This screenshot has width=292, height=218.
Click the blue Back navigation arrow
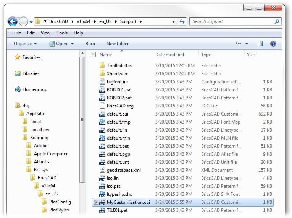[13, 21]
